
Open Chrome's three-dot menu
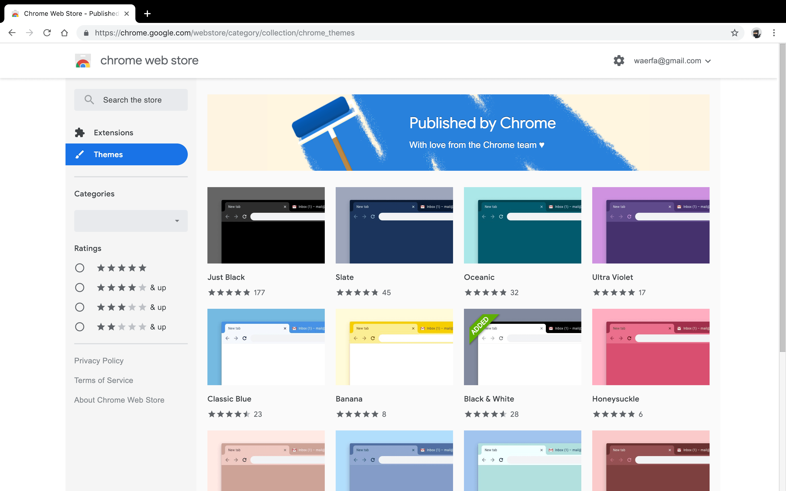[x=774, y=33]
